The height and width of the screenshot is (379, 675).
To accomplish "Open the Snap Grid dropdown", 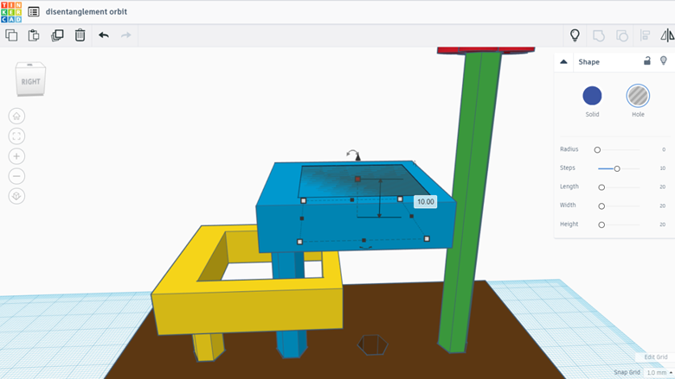I will (x=659, y=373).
